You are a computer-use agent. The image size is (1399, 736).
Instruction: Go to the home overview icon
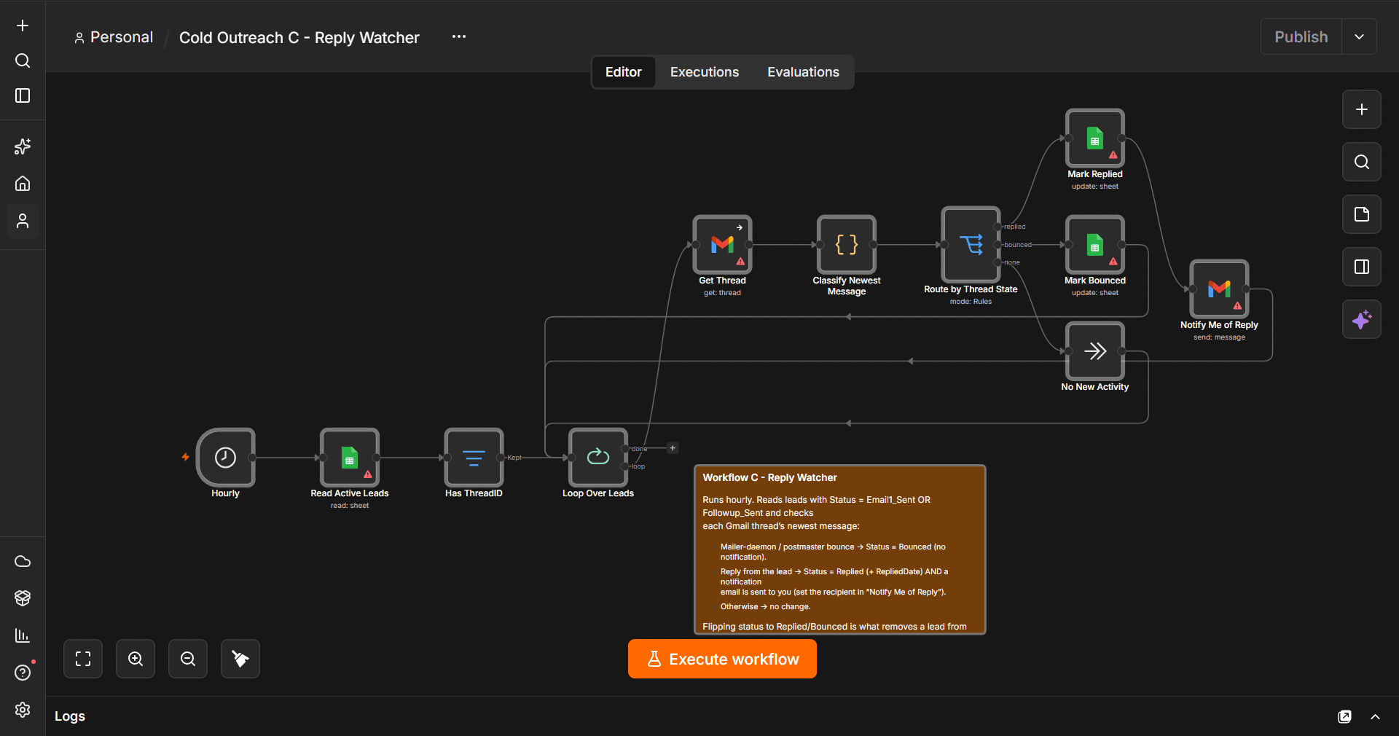[x=23, y=184]
